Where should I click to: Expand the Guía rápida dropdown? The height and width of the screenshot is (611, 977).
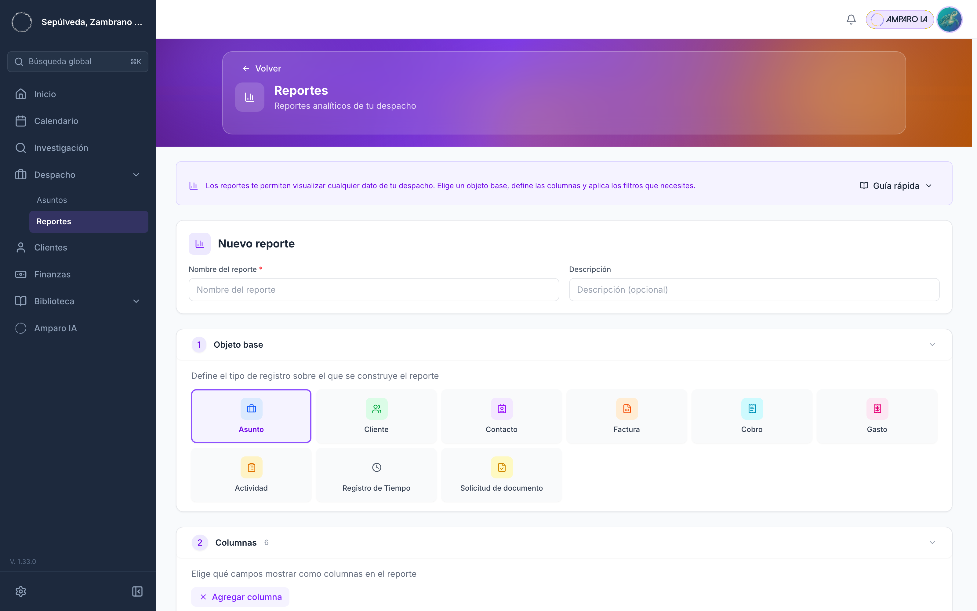point(896,185)
